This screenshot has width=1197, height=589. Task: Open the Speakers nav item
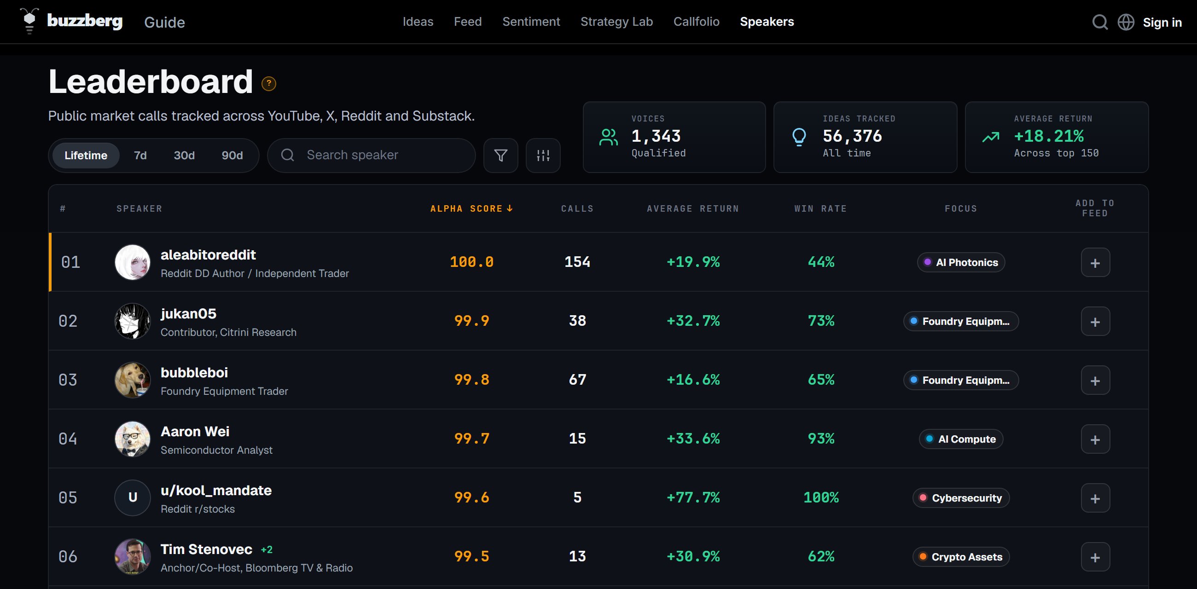pos(767,22)
